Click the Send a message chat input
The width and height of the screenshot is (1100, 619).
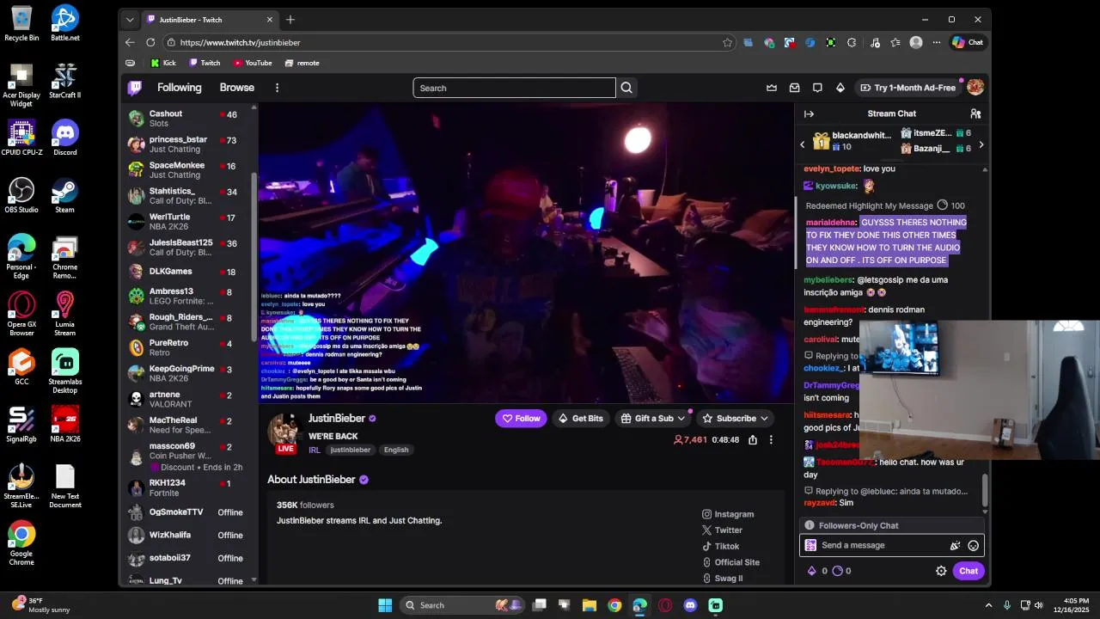pos(892,545)
